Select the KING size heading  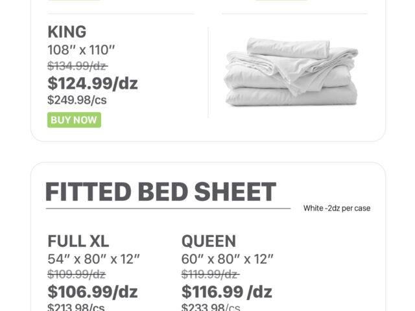(x=67, y=32)
